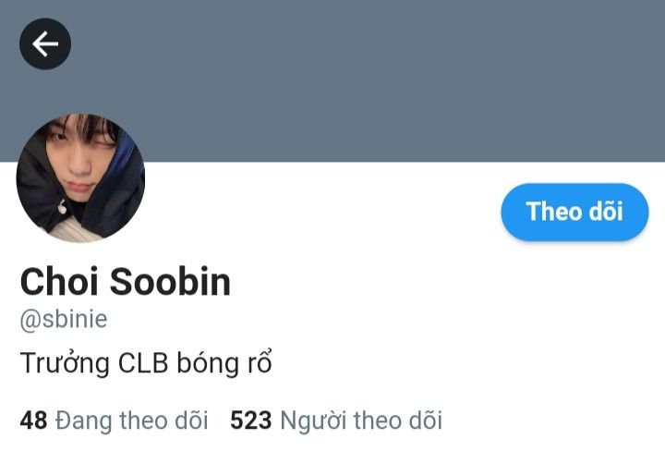The height and width of the screenshot is (464, 665).
Task: Click the word Trưởng in the bio
Action: coord(65,364)
